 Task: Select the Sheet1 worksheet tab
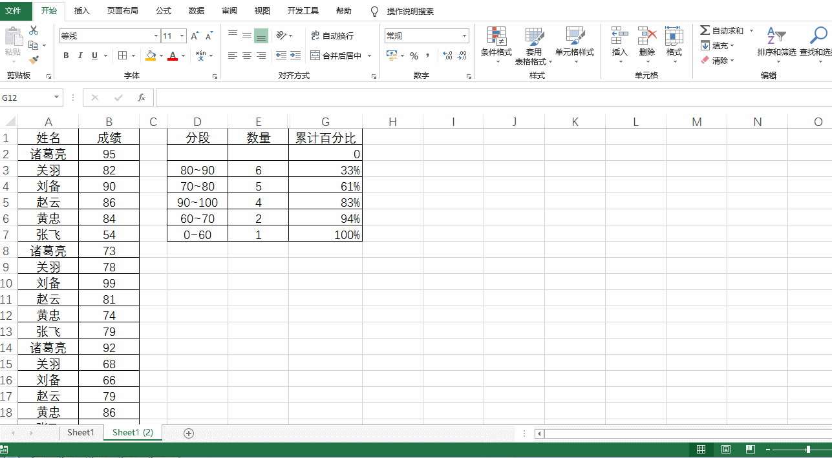tap(81, 433)
